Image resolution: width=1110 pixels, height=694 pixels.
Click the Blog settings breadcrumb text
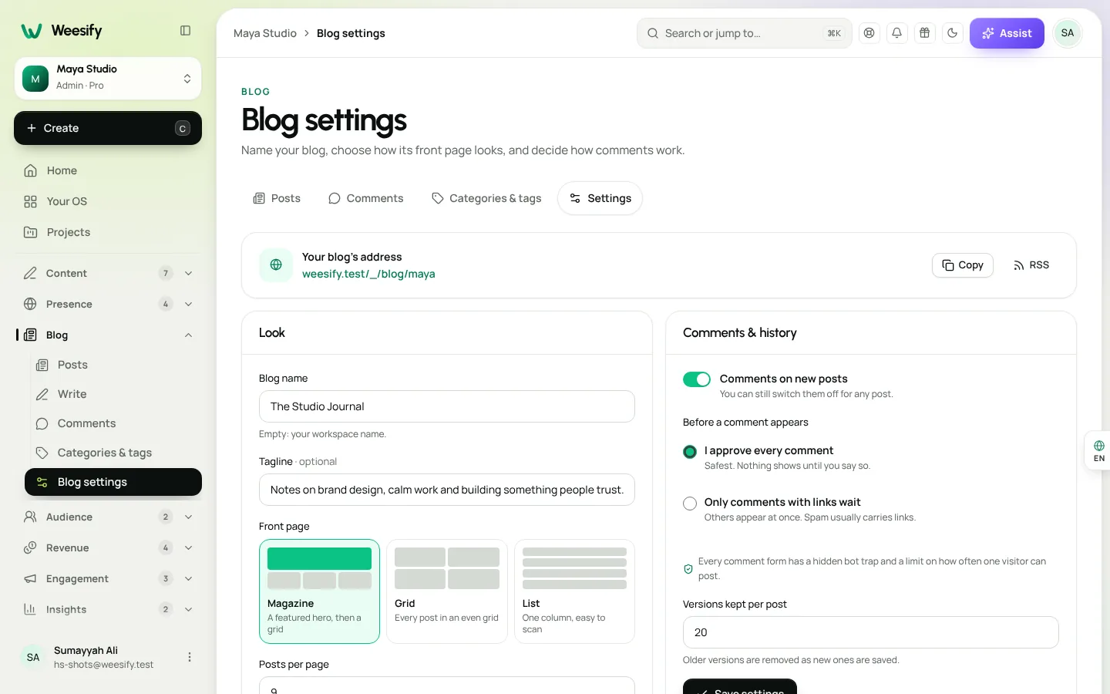(351, 33)
